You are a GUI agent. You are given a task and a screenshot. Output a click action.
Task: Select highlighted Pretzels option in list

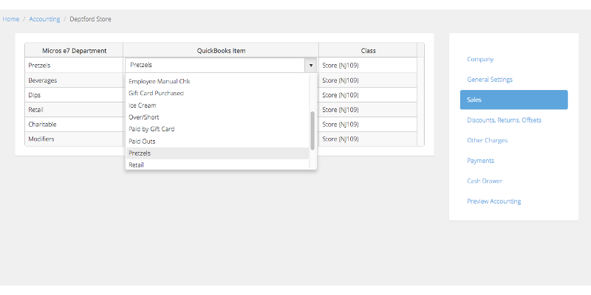click(x=217, y=153)
